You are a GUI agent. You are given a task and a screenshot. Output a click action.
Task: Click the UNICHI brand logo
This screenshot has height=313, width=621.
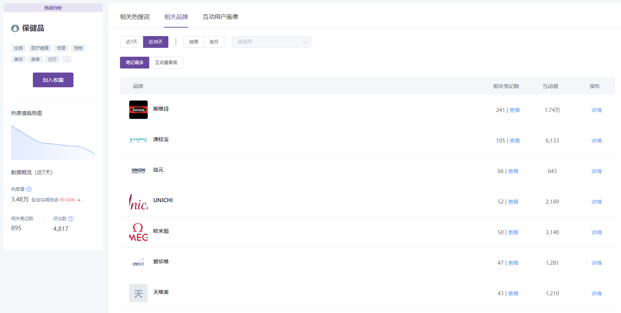tap(138, 201)
